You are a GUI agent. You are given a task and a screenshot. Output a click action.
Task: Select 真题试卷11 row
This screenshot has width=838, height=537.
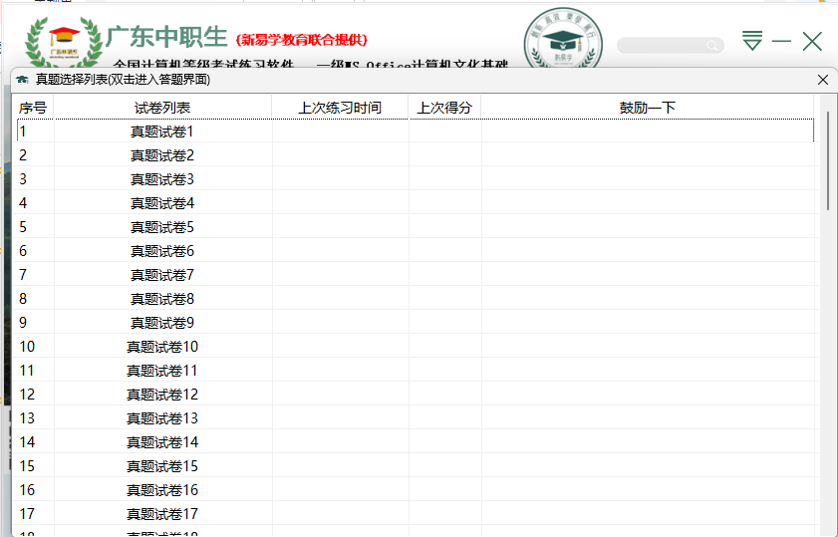(416, 371)
